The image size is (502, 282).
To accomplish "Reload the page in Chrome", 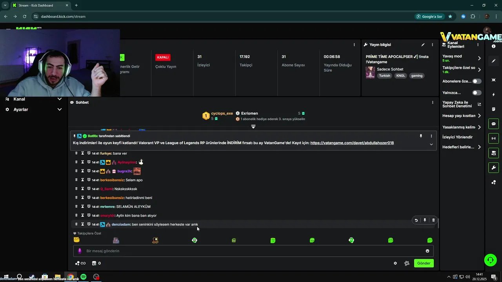I will point(24,16).
